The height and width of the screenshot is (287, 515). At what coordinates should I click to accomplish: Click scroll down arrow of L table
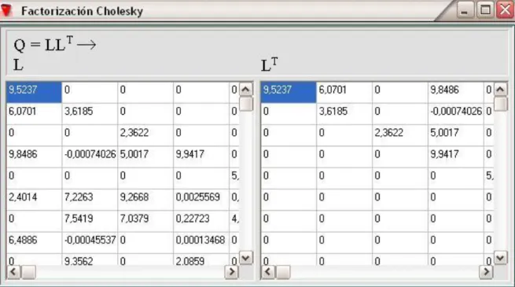click(246, 258)
